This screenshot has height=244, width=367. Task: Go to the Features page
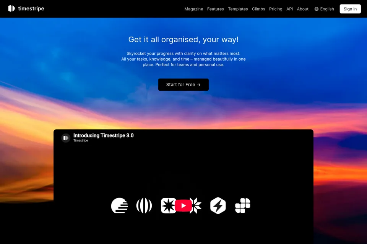(215, 9)
